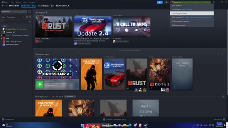Open the Dota 2 recent games card
The image size is (228, 128).
tap(160, 74)
